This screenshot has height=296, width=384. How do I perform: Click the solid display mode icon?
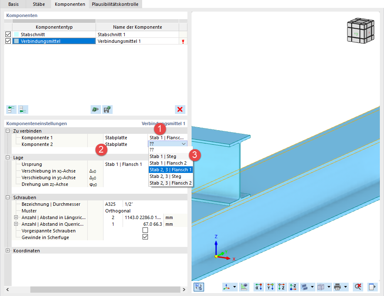[x=304, y=287]
